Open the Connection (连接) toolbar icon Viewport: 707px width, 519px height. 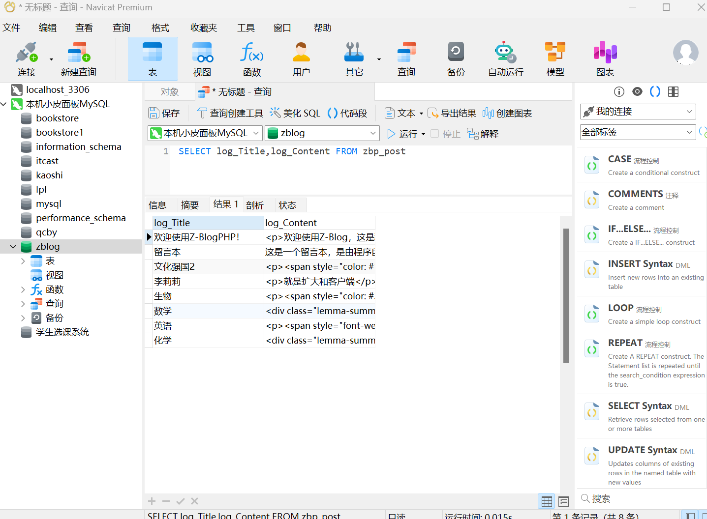[27, 59]
